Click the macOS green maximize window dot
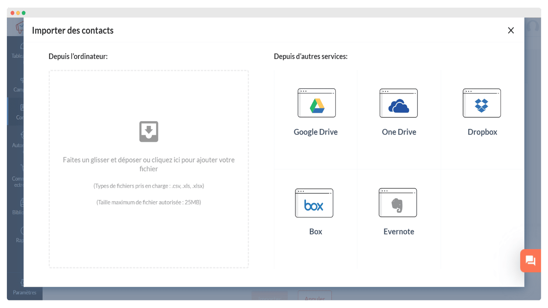Screen dimensions: 548x308 (x=24, y=13)
